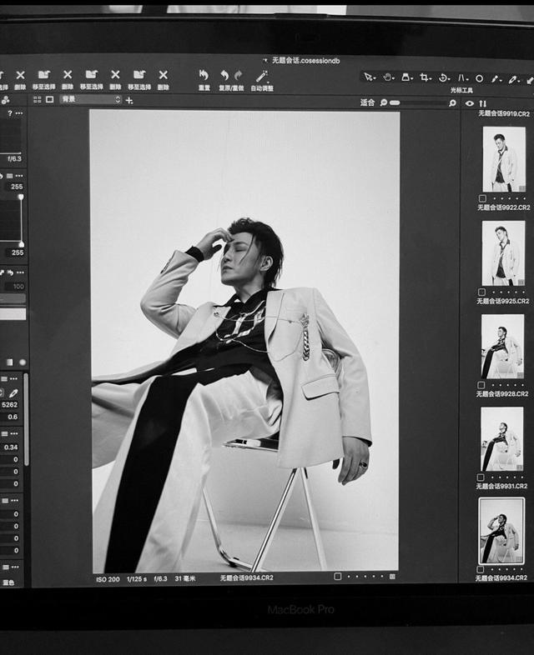Select the hand pan tool

point(387,77)
